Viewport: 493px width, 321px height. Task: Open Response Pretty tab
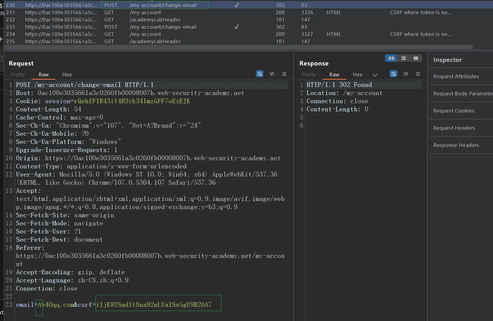[x=309, y=75]
